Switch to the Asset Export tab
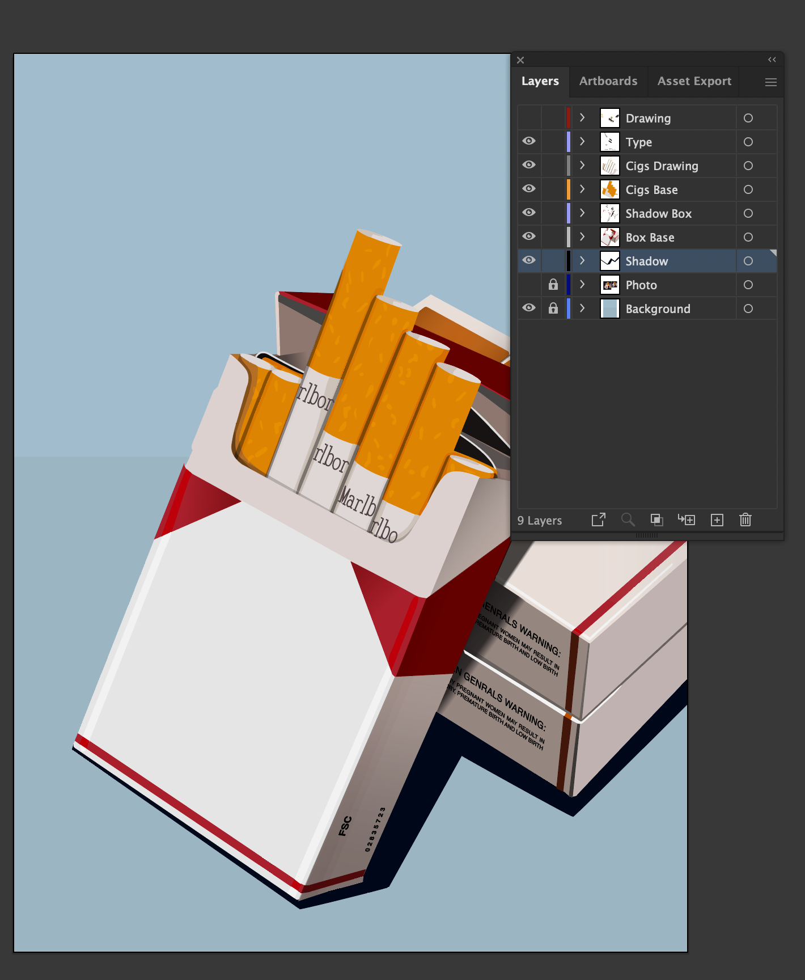 click(x=694, y=81)
